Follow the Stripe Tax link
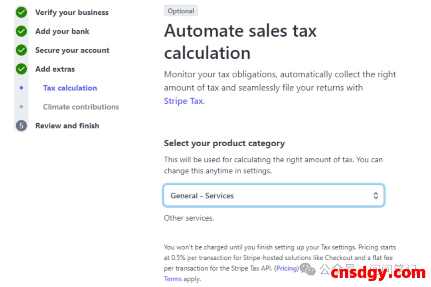Screen dimensions: 431x287 click(x=183, y=101)
